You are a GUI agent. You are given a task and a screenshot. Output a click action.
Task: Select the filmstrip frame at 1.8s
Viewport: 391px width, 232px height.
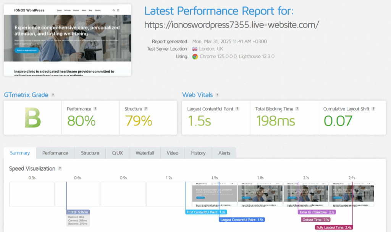pyautogui.click(x=260, y=194)
